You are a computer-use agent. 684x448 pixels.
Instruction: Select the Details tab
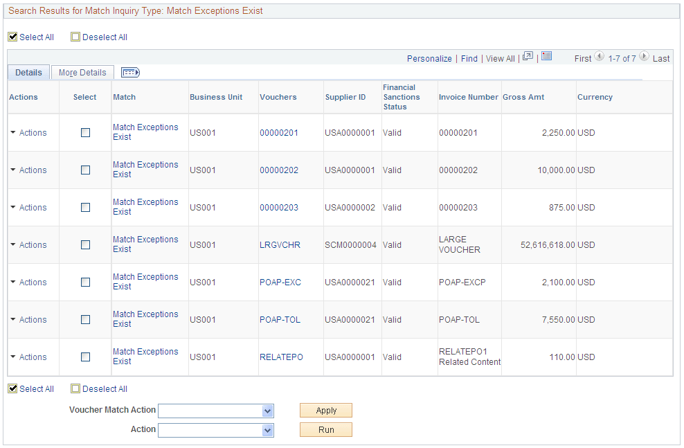click(x=28, y=72)
